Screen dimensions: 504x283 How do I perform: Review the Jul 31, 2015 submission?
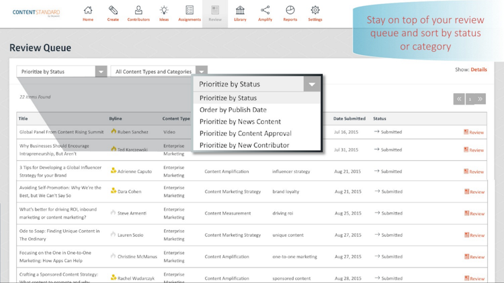point(474,150)
